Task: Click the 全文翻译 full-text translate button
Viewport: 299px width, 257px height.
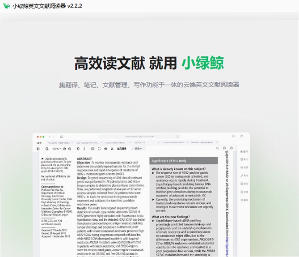Action: tap(122, 149)
